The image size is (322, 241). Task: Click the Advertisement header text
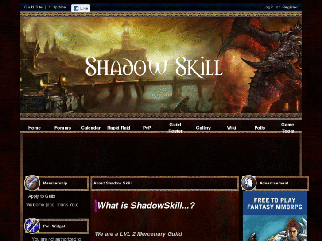tap(274, 183)
